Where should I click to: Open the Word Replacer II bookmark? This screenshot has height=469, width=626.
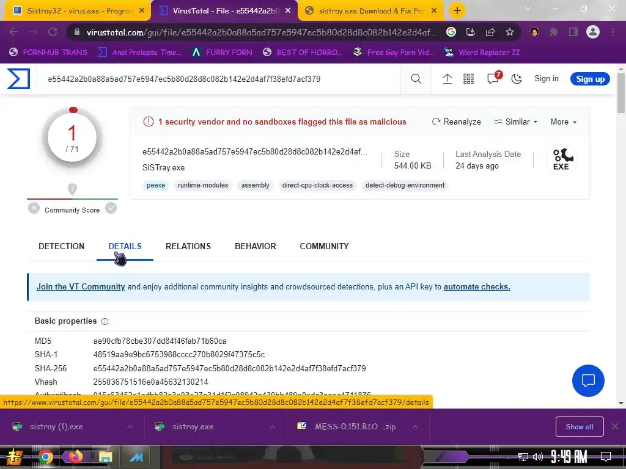pyautogui.click(x=482, y=53)
